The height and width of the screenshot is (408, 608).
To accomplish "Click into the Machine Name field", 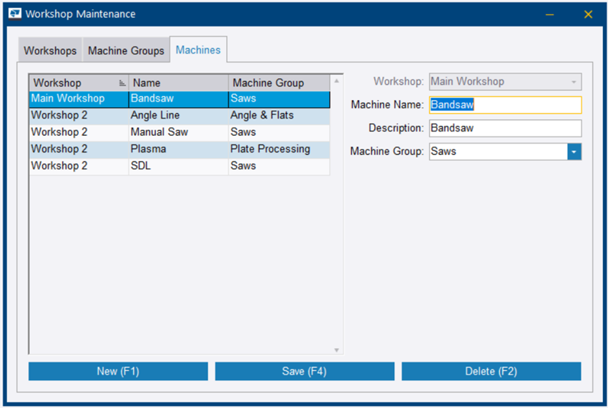I will (x=505, y=105).
